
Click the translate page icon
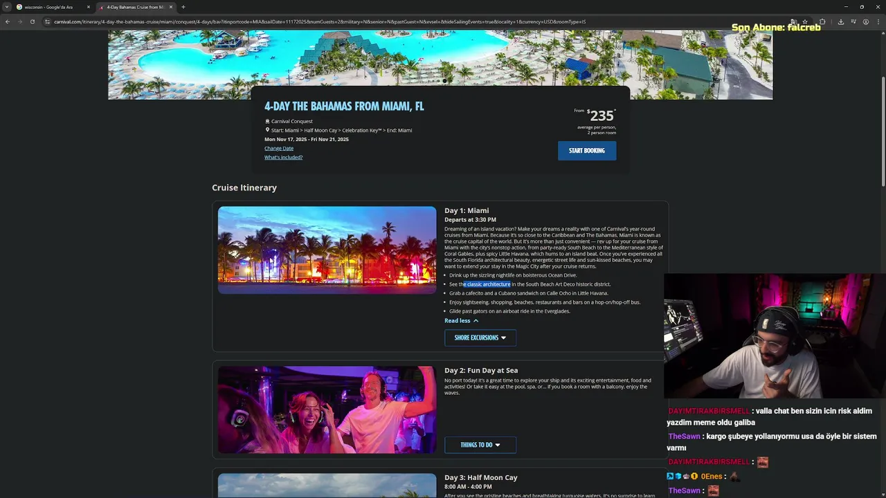(x=793, y=21)
